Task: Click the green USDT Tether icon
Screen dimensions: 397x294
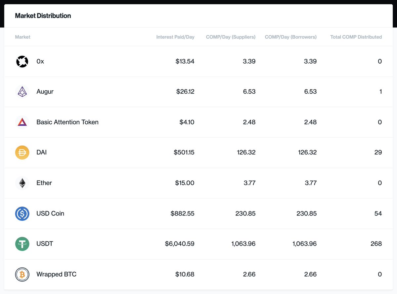Action: pyautogui.click(x=22, y=244)
